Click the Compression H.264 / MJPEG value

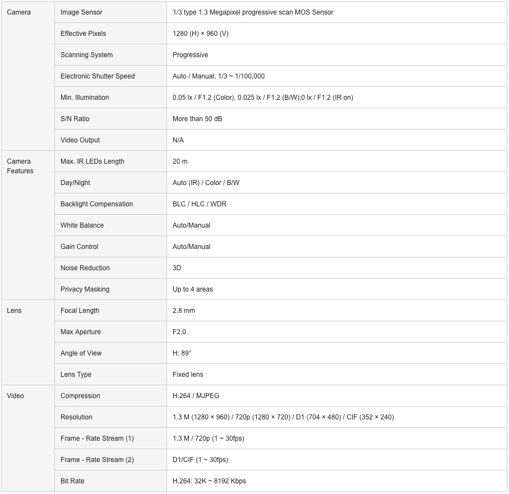pyautogui.click(x=196, y=396)
